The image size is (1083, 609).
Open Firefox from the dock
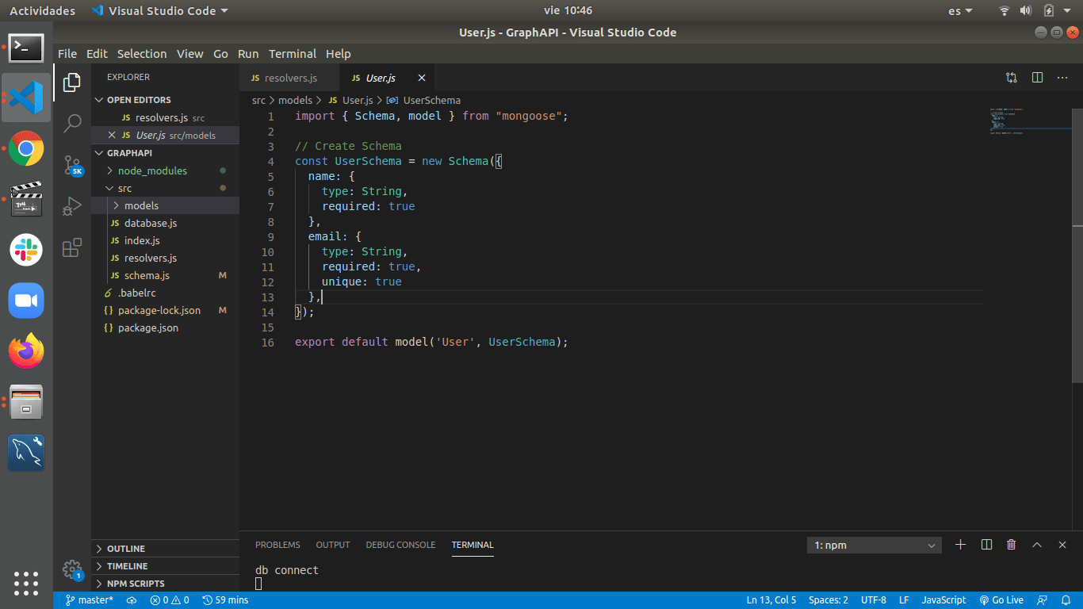[26, 350]
